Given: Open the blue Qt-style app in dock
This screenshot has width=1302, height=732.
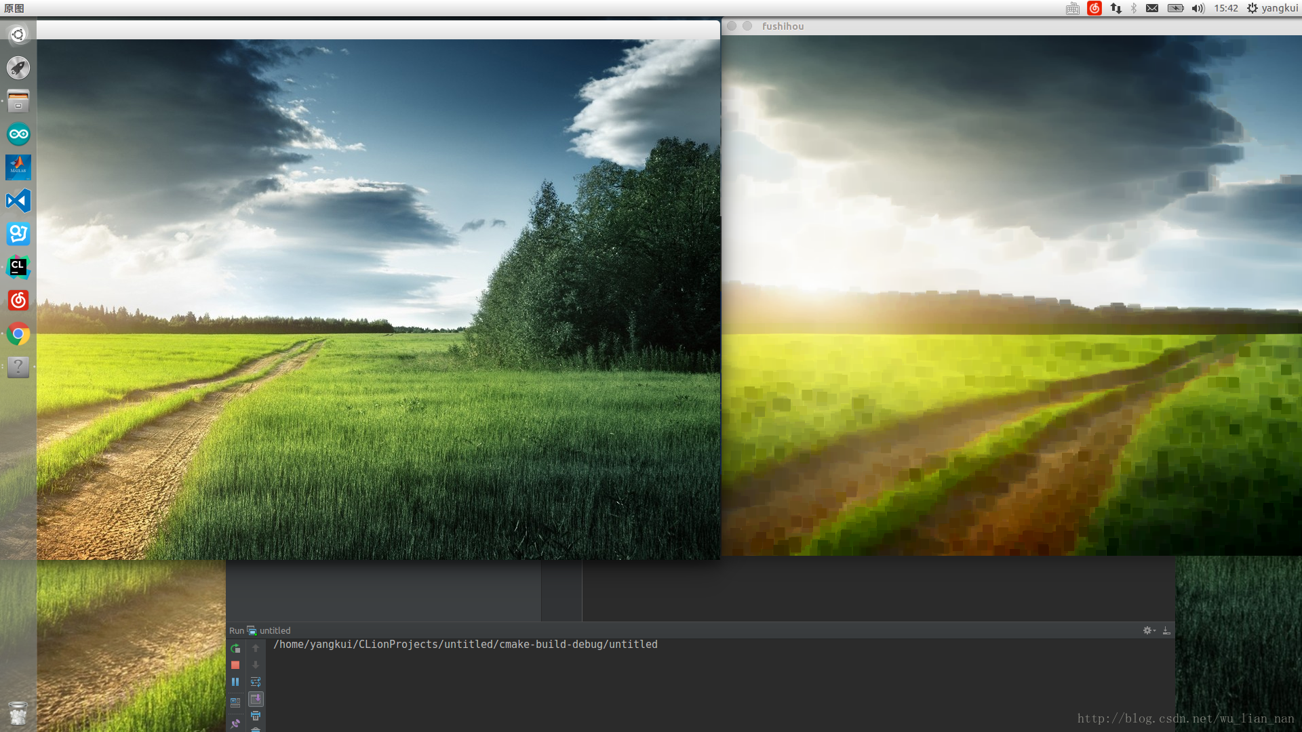Looking at the screenshot, I should point(18,234).
